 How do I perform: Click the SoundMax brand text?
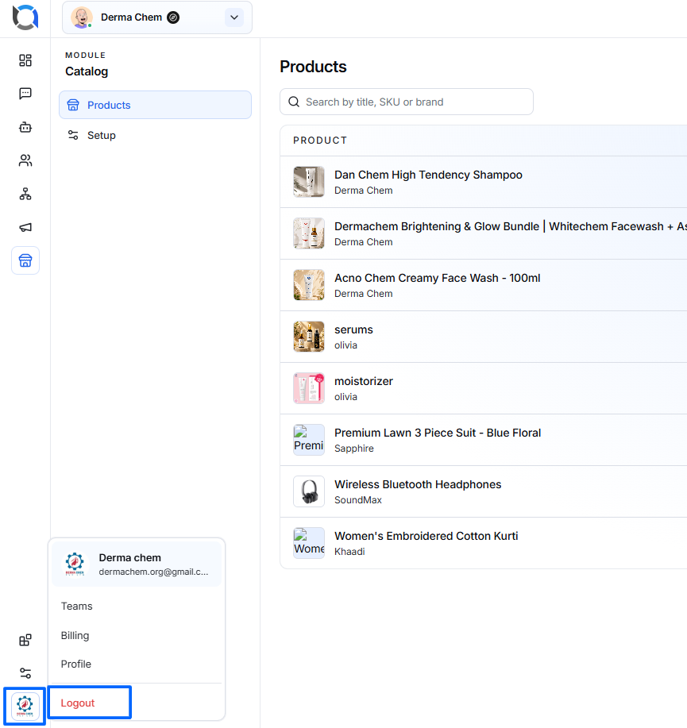click(358, 500)
